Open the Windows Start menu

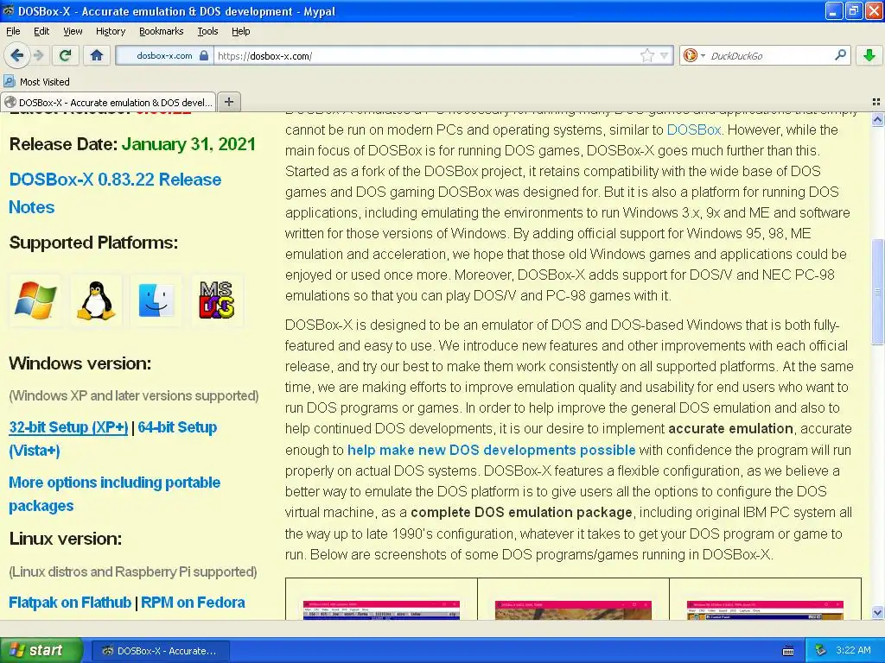41,650
